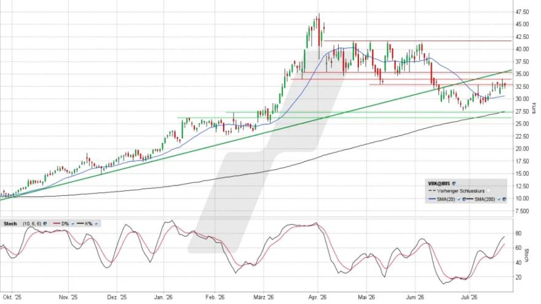The width and height of the screenshot is (541, 304).
Task: Open settings icon beside SMA(20)
Action: click(x=464, y=199)
